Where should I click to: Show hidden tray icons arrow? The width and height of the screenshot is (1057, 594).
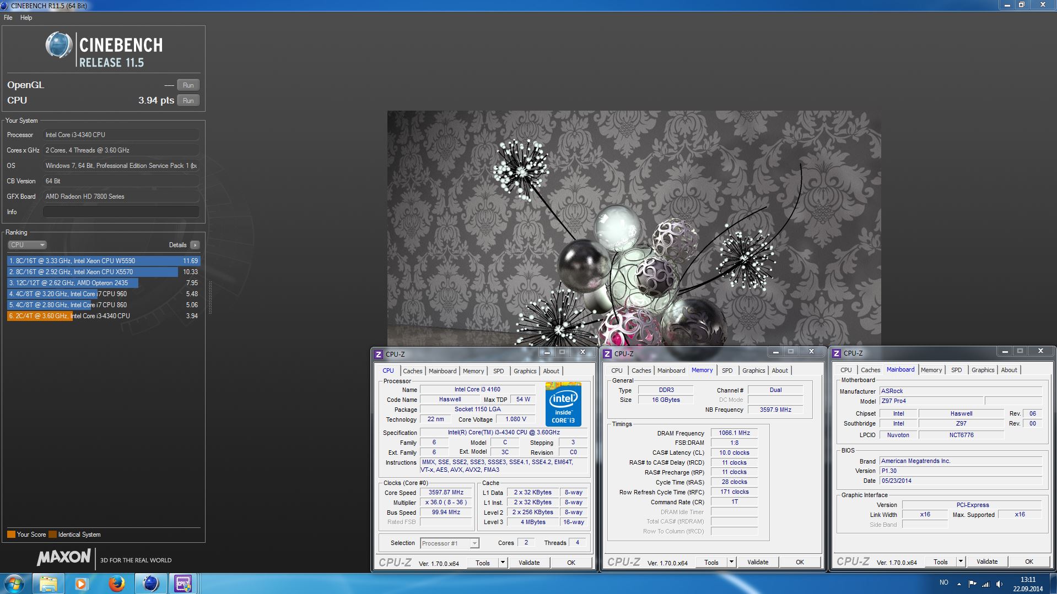959,584
